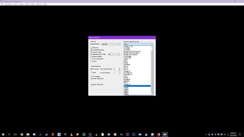Enable the Fullscreen checkbox
The width and height of the screenshot is (244, 137).
[91, 48]
